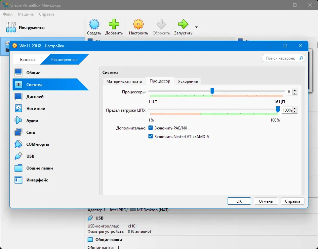The height and width of the screenshot is (249, 318).
Task: Minimize the Win11 23H2 settings dialog
Action: [x=270, y=46]
